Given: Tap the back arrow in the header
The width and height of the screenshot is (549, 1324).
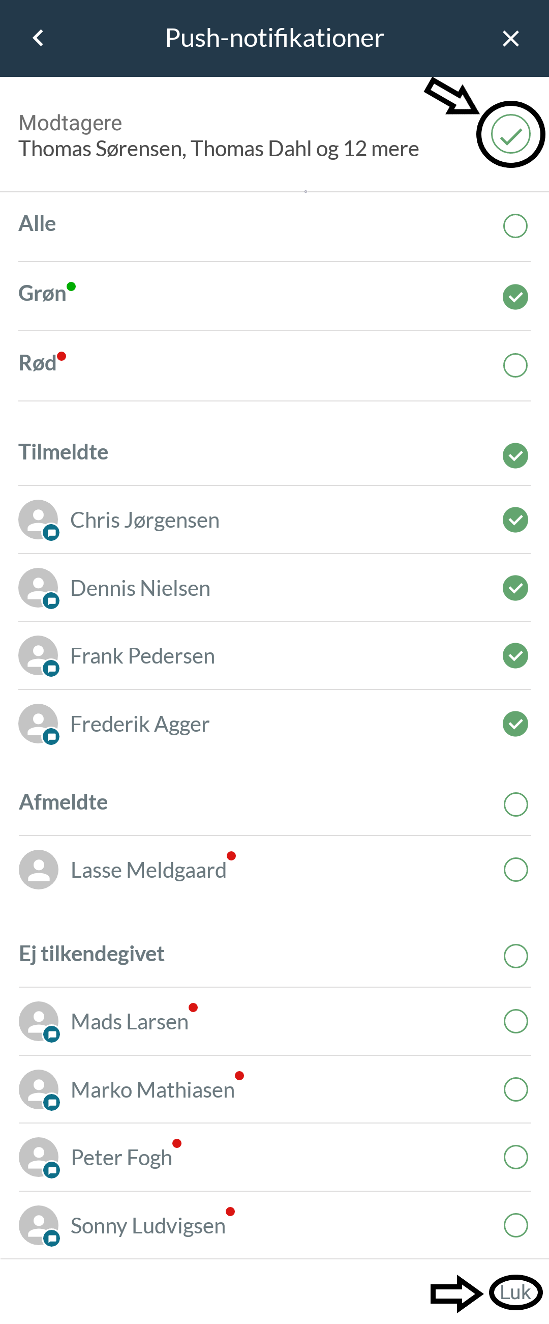Looking at the screenshot, I should point(38,38).
